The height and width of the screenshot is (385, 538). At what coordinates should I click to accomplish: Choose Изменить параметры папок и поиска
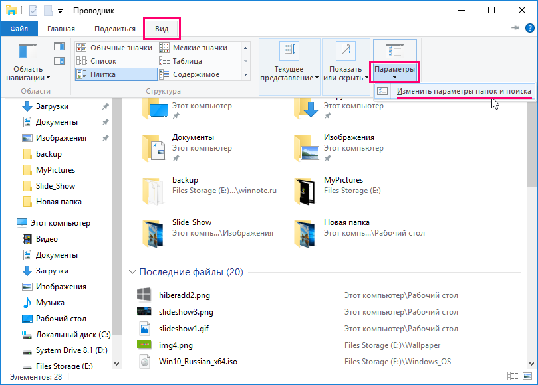454,91
